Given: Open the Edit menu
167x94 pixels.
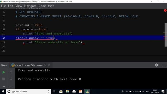Looking at the screenshot, I should tap(10, 6).
